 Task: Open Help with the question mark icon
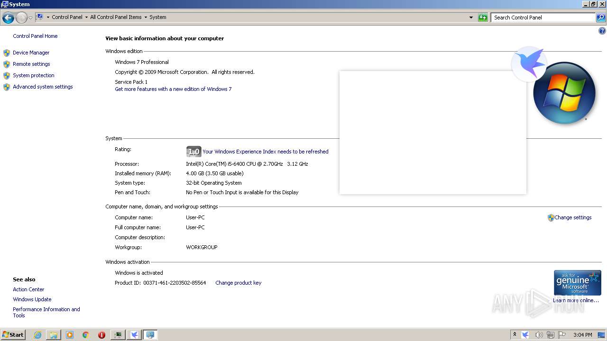pyautogui.click(x=602, y=31)
